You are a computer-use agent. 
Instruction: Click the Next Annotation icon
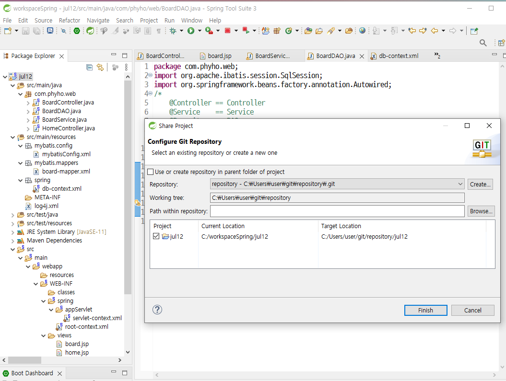pos(376,31)
